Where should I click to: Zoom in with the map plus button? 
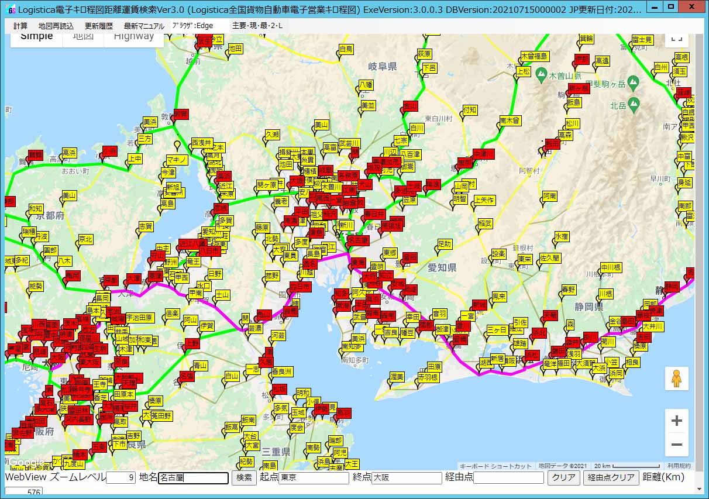pos(677,421)
